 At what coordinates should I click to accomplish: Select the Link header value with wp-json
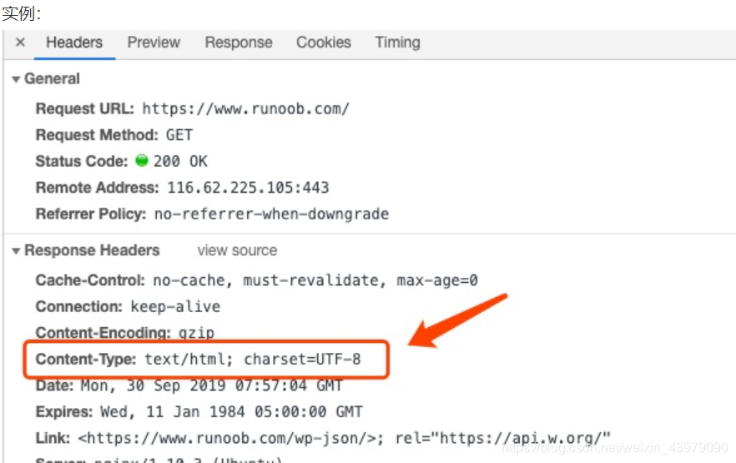(345, 438)
